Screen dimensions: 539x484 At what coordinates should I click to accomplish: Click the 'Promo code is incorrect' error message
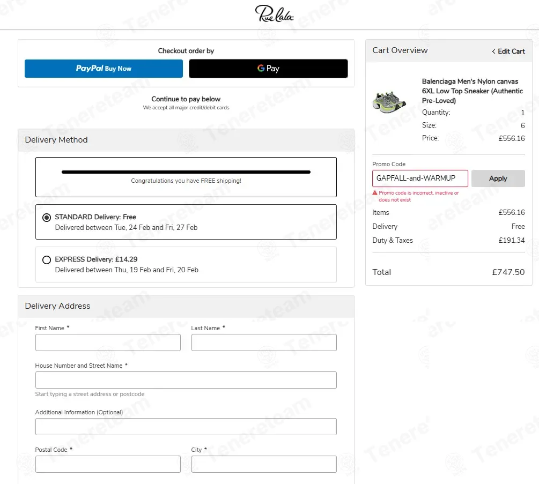tap(419, 196)
